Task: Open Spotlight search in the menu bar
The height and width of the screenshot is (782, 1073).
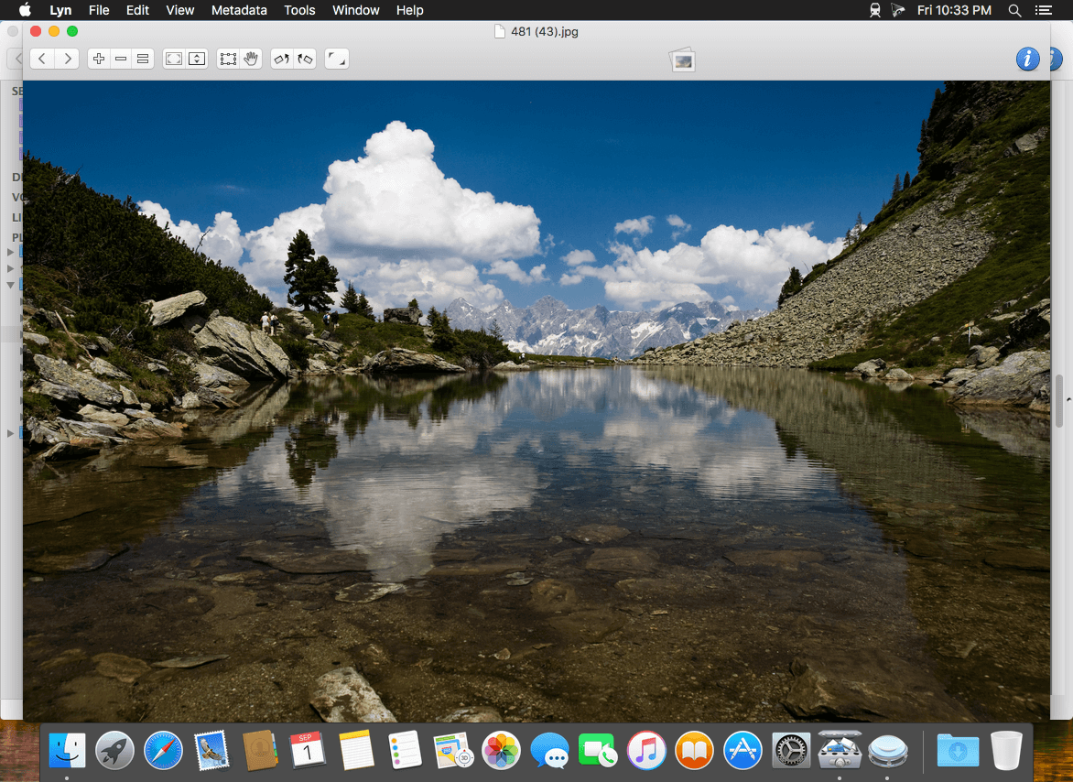Action: (x=1014, y=10)
